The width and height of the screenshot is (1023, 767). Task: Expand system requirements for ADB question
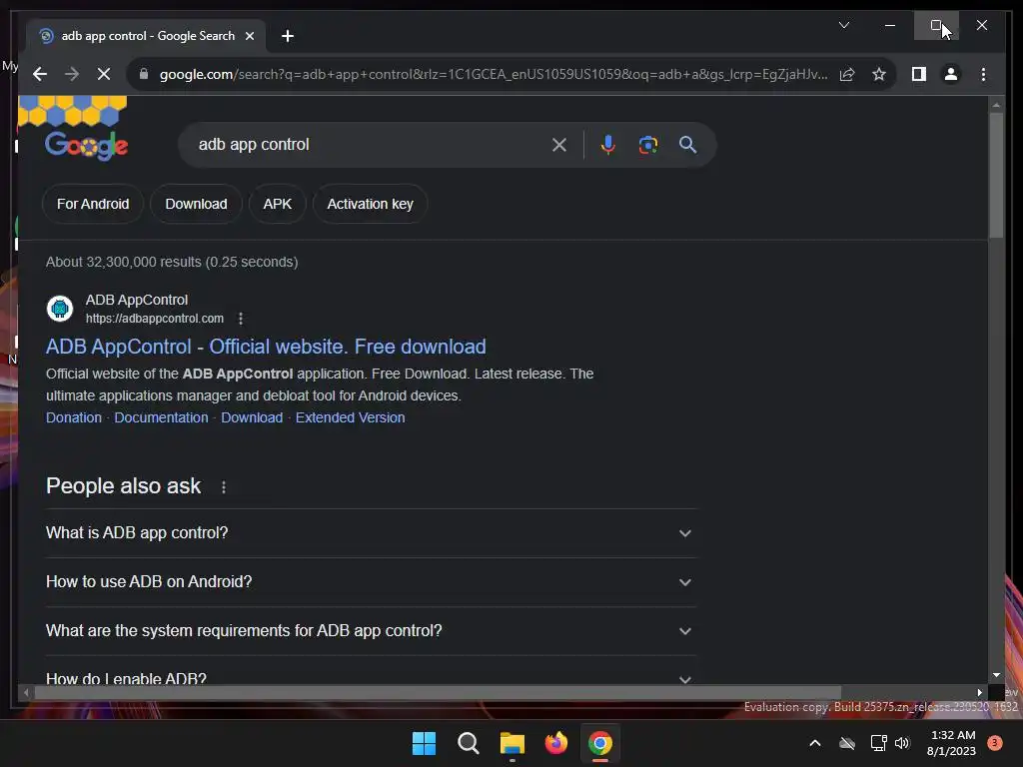[372, 631]
